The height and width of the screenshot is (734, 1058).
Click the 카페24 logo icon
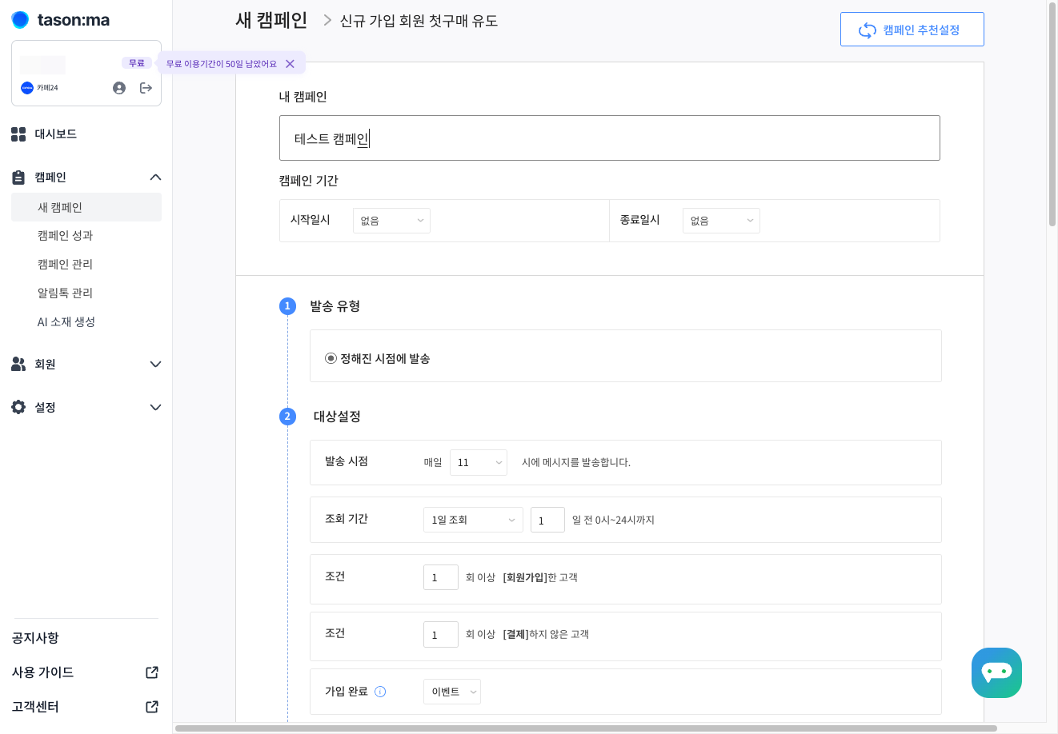pos(27,88)
